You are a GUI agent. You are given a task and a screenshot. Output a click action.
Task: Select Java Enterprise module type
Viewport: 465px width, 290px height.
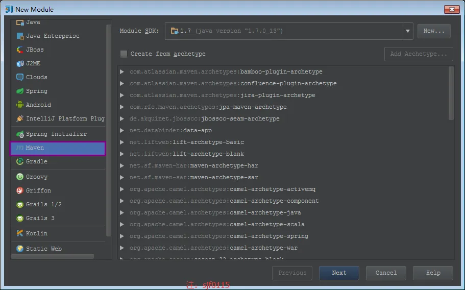point(58,36)
